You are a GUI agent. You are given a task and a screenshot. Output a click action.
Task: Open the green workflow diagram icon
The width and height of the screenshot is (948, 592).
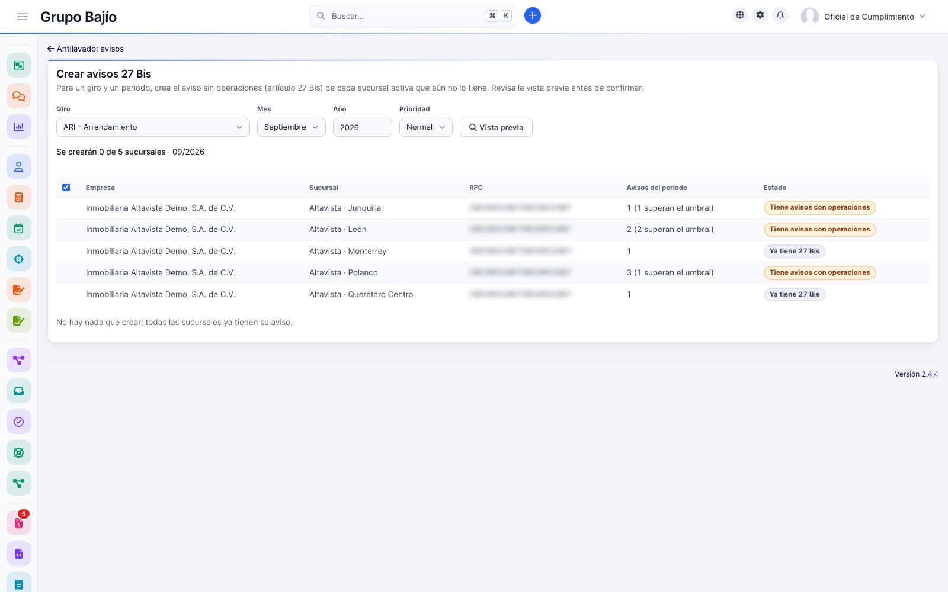pyautogui.click(x=19, y=483)
